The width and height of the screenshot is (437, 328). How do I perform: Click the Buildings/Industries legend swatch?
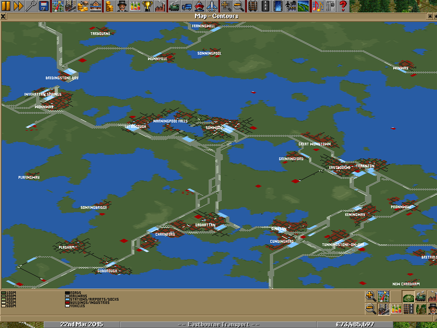(x=67, y=302)
